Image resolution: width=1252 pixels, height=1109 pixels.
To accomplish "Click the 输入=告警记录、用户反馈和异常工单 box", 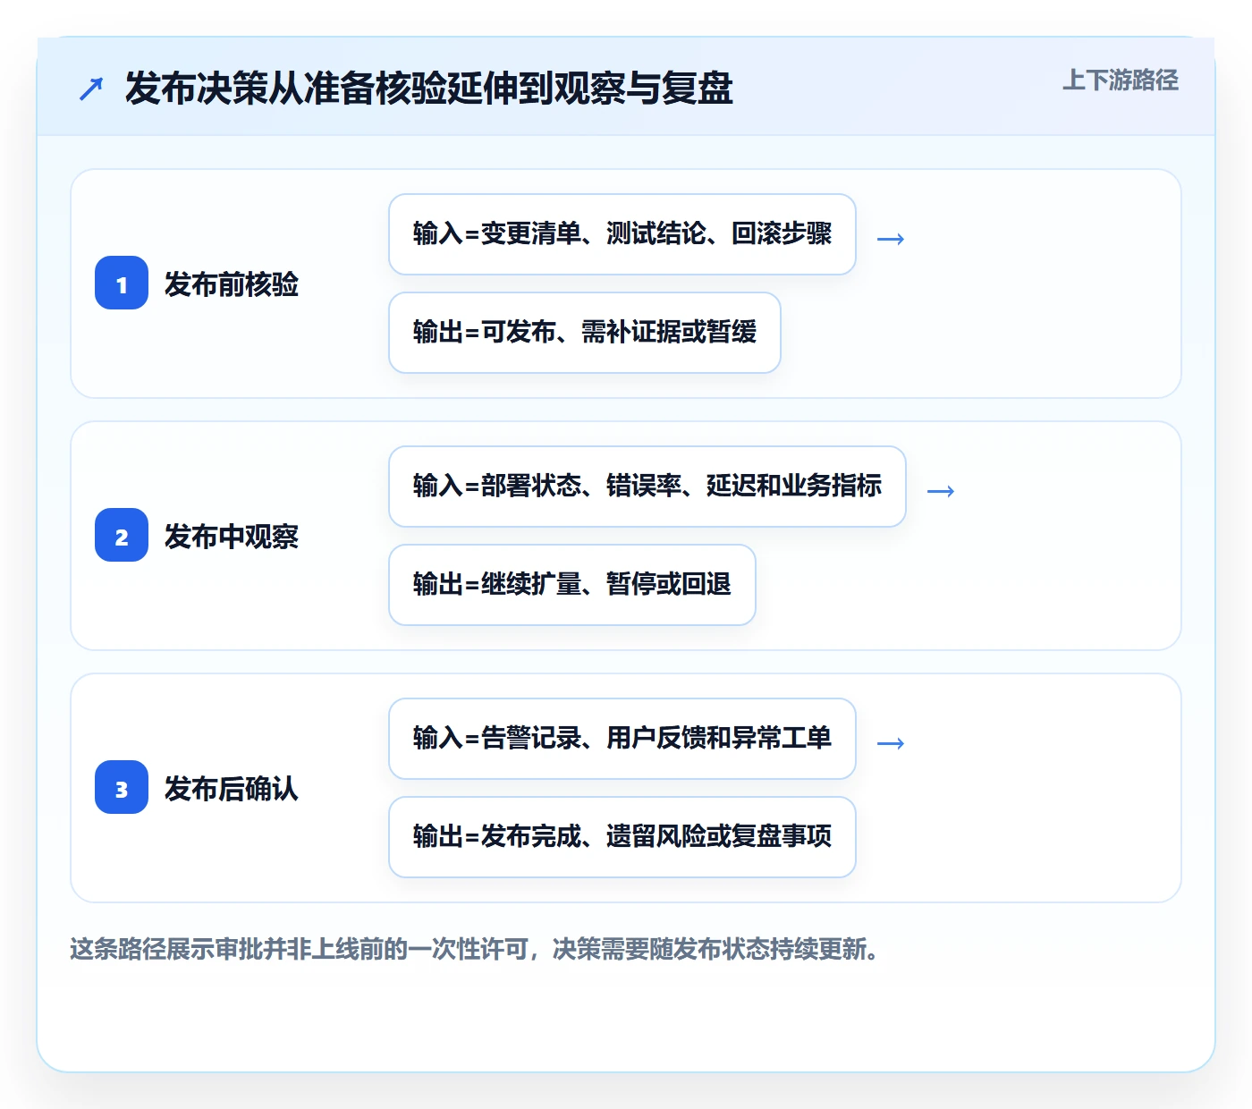I will pyautogui.click(x=622, y=739).
